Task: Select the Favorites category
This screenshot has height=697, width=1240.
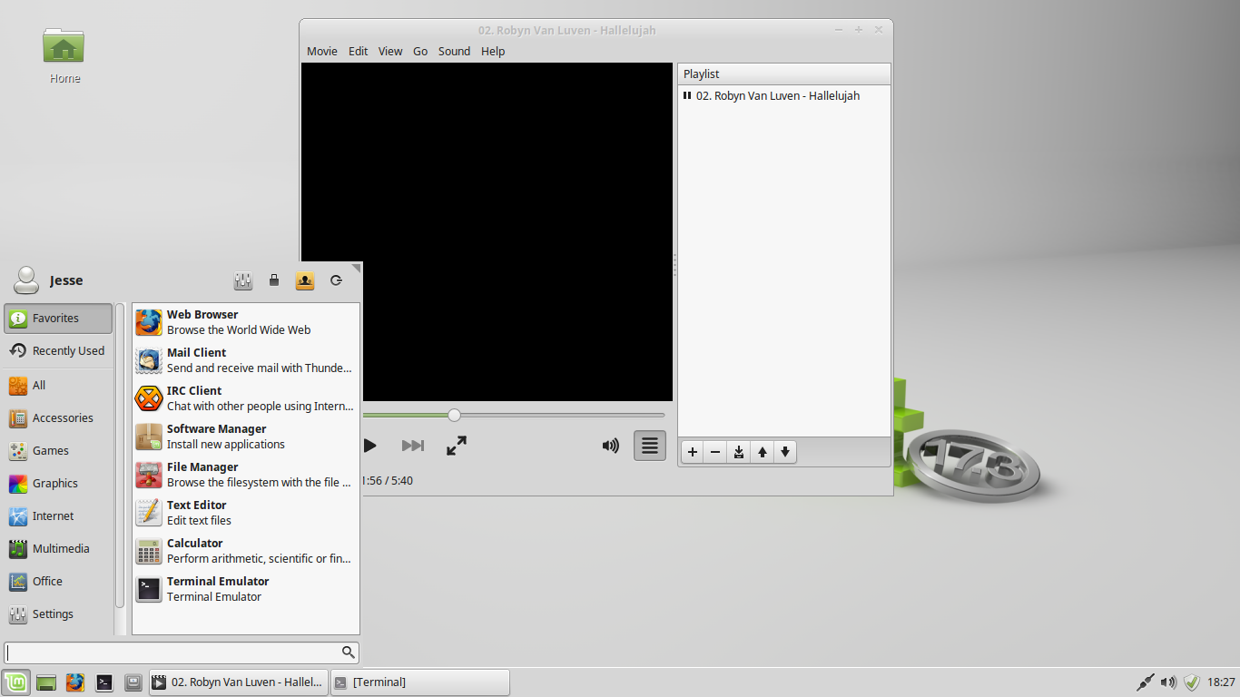Action: (58, 319)
